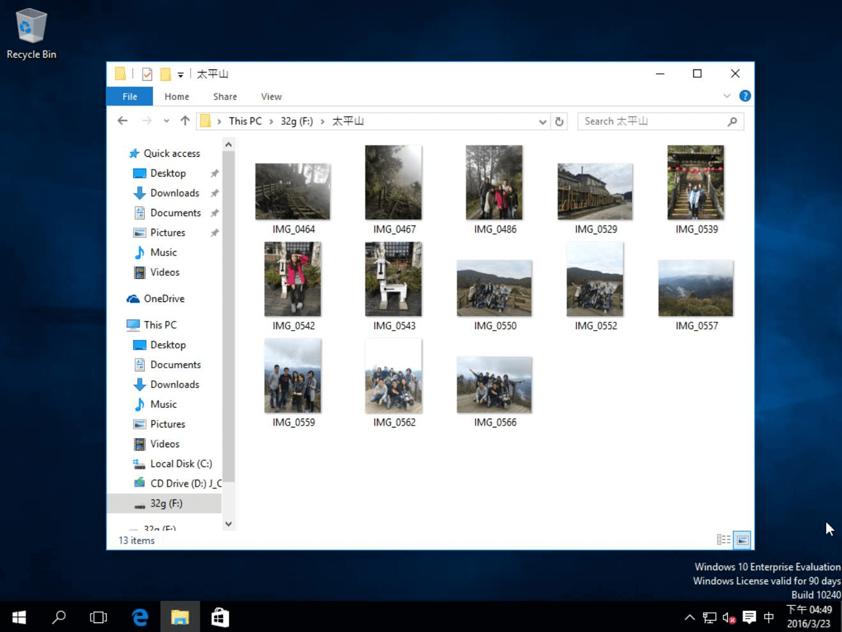
Task: Open the address bar history dropdown
Action: point(542,121)
